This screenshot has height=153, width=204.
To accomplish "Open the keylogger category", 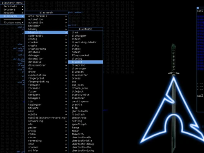I will pos(46,104).
